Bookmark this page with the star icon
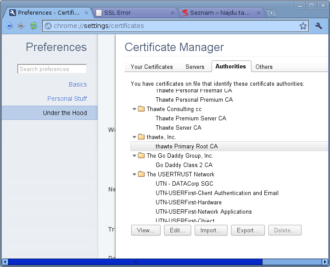This screenshot has height=267, width=330. [303, 26]
